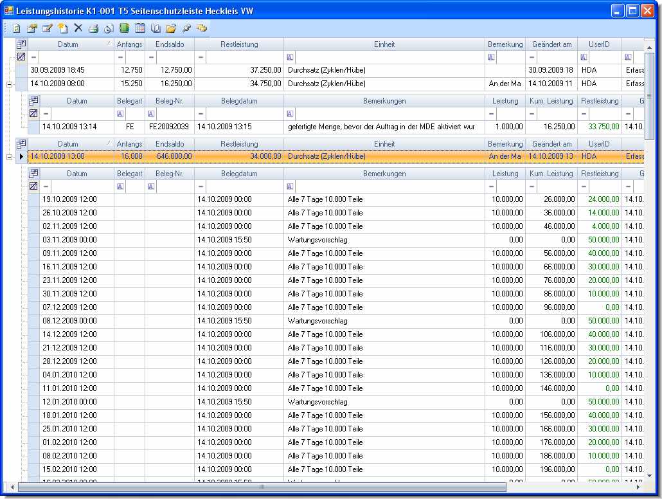
Task: Open the green notebook toolbar icon
Action: 124,28
